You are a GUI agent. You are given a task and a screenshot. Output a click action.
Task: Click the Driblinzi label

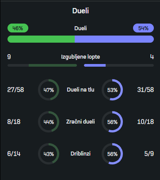(80, 154)
